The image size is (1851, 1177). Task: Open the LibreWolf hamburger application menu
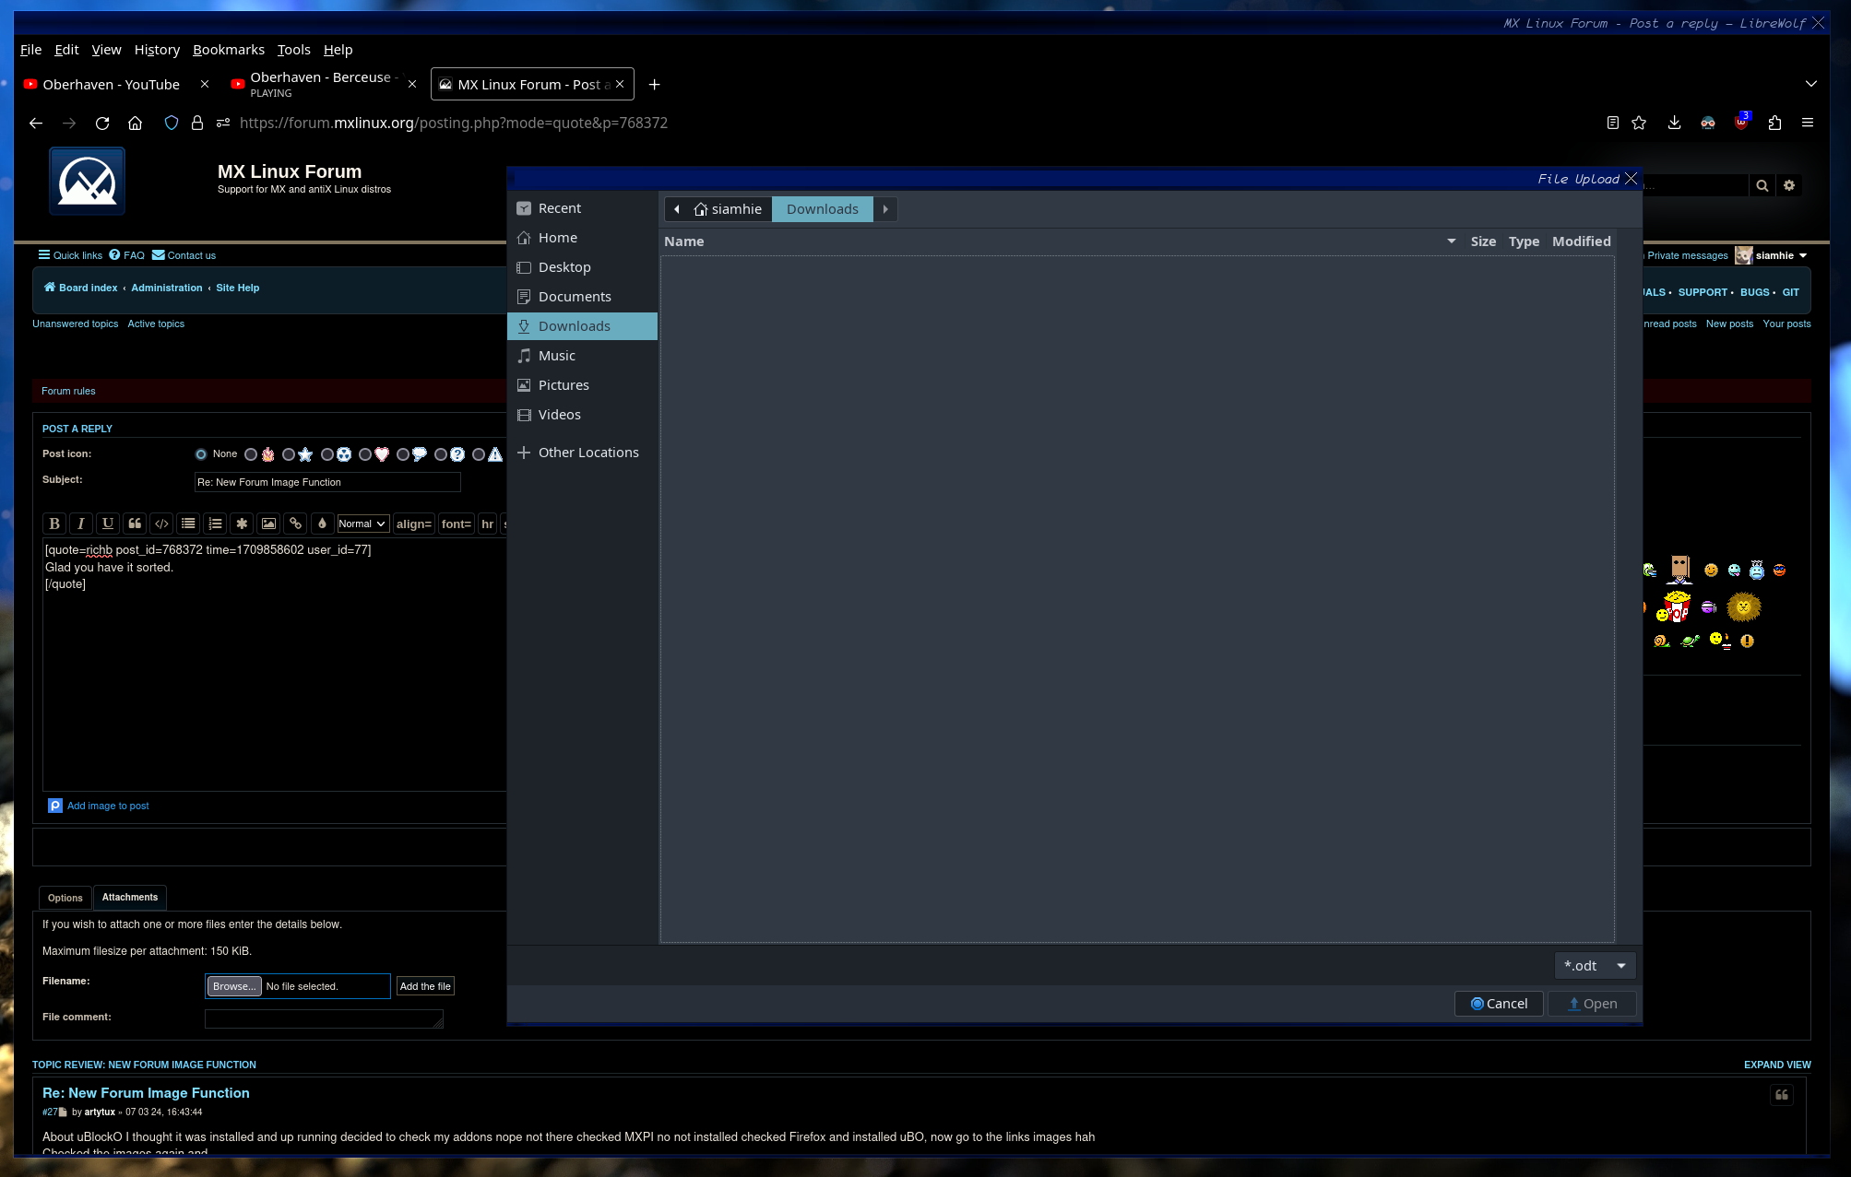pyautogui.click(x=1808, y=123)
